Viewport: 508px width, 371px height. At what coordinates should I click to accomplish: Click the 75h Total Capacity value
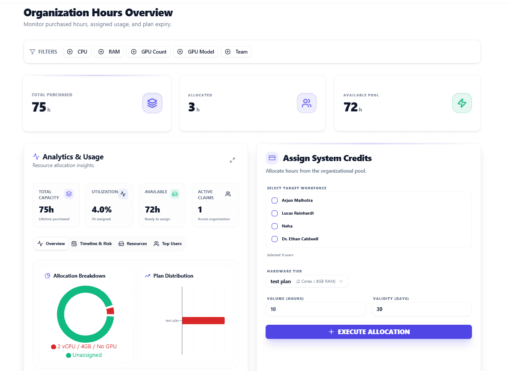tap(46, 209)
